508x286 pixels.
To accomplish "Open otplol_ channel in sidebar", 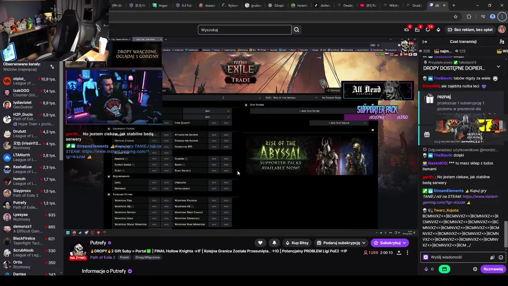I will [30, 81].
